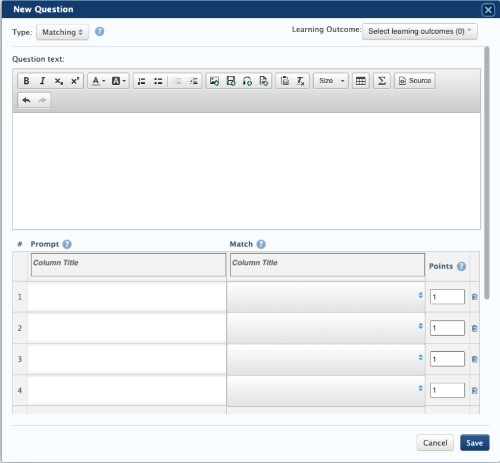Click the remove formatting icon
The height and width of the screenshot is (463, 500).
(x=301, y=81)
